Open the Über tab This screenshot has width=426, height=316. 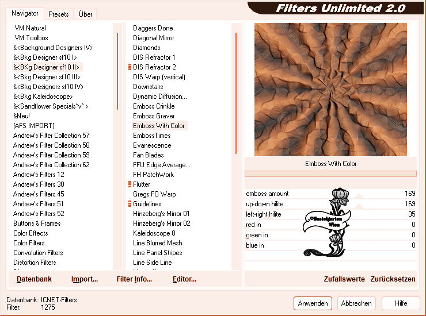(x=85, y=14)
